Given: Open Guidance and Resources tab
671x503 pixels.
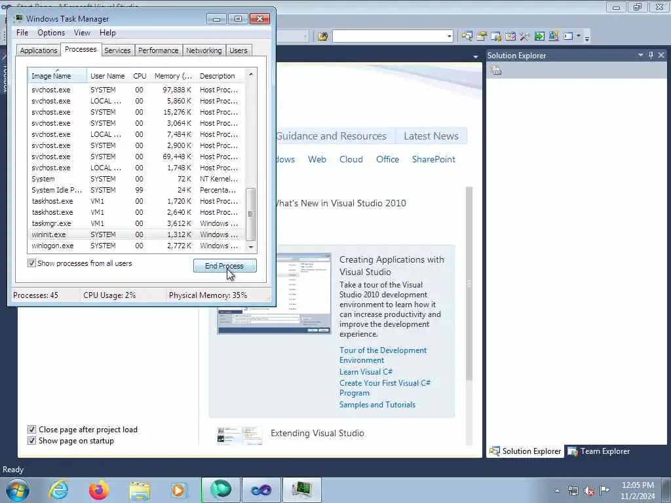Looking at the screenshot, I should (x=331, y=136).
